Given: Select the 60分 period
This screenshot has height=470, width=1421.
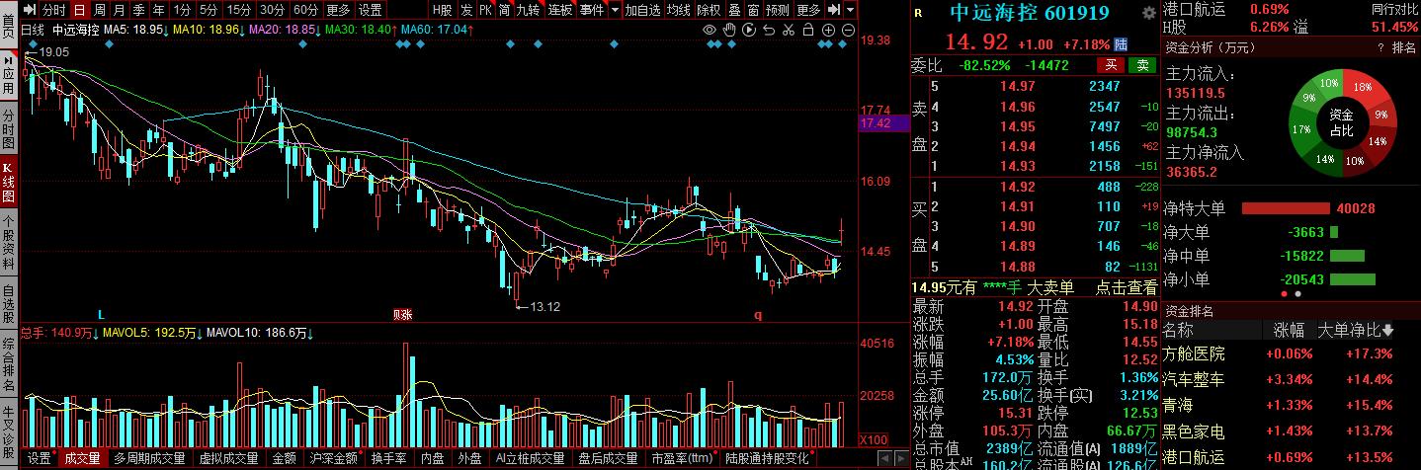Looking at the screenshot, I should (x=305, y=10).
